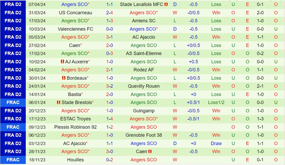Click the 2-4 score of Concarneau match
This screenshot has height=165, width=285.
coord(109,13)
